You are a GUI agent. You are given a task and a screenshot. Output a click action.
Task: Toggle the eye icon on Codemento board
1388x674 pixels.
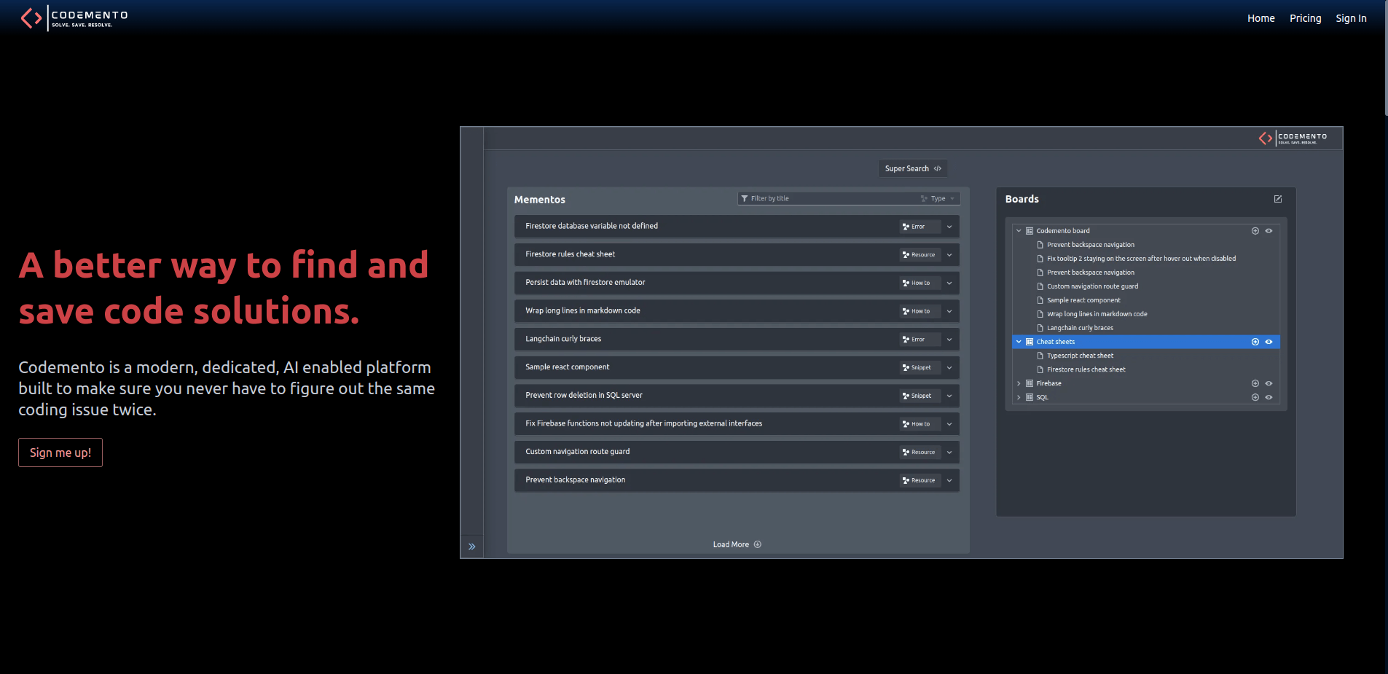[1269, 231]
